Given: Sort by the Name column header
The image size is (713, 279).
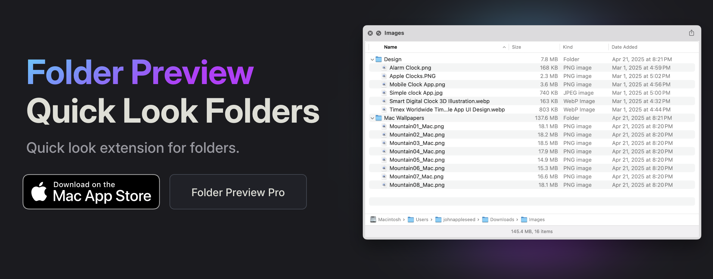Looking at the screenshot, I should click(391, 47).
